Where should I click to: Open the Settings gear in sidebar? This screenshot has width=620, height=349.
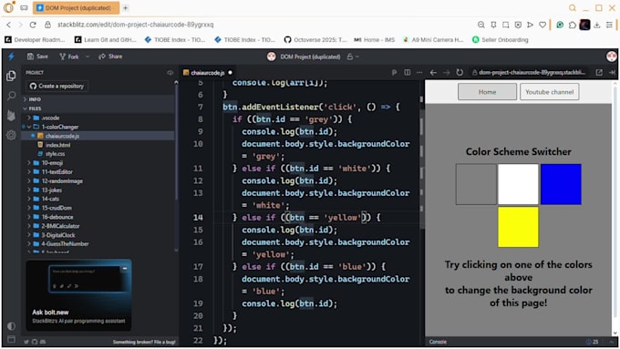pos(11,135)
